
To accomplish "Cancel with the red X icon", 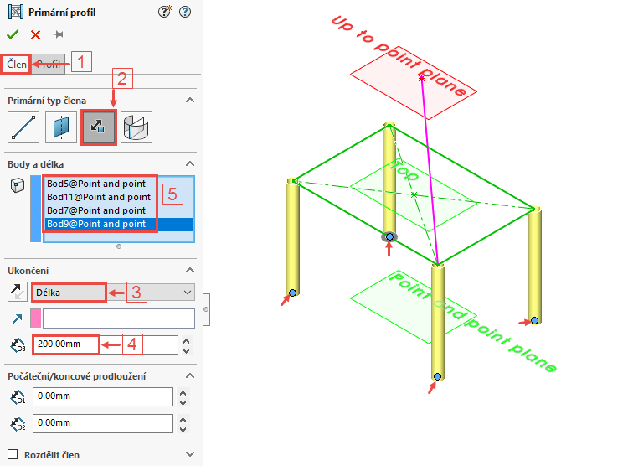I will (x=35, y=35).
